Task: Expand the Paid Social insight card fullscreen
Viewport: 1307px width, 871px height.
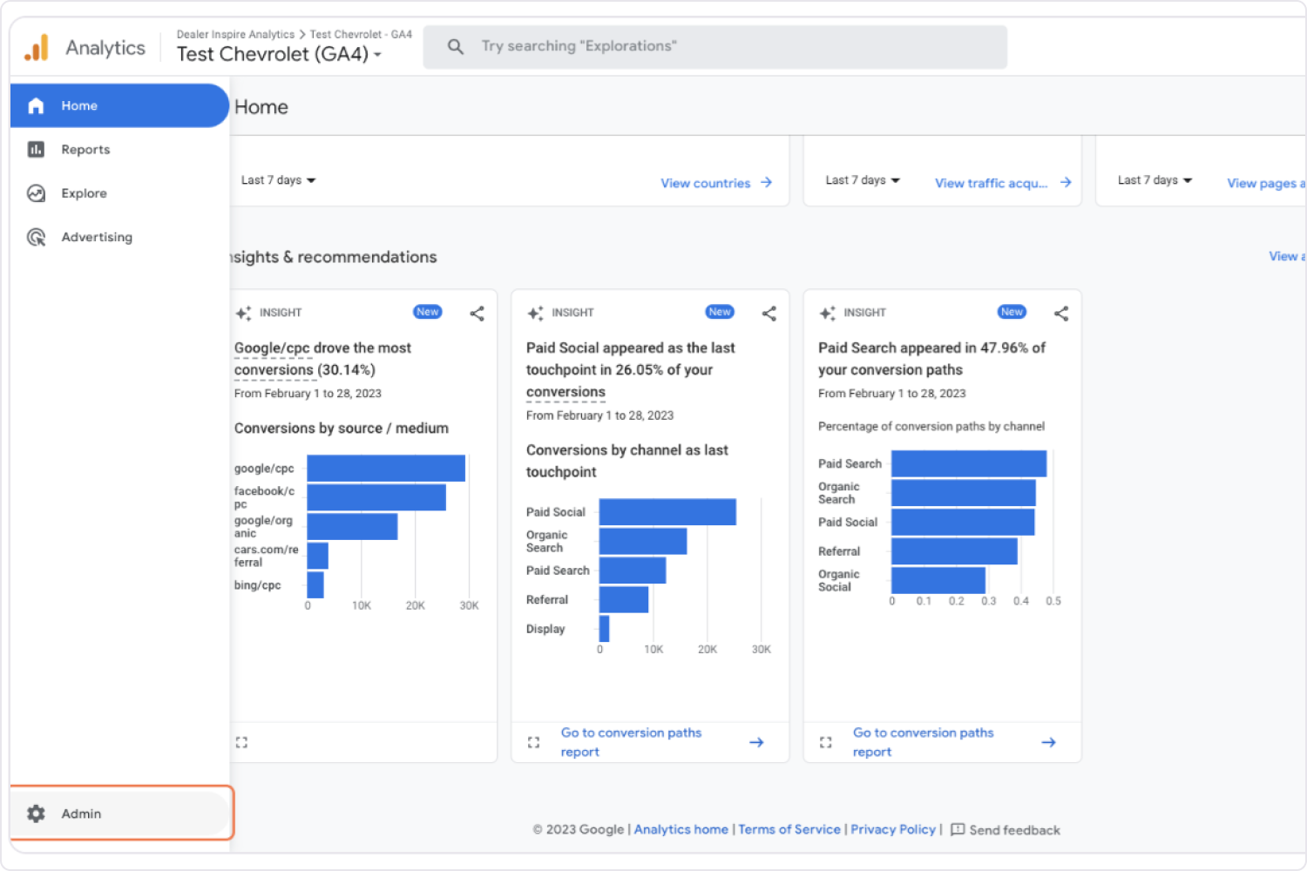Action: (x=533, y=742)
